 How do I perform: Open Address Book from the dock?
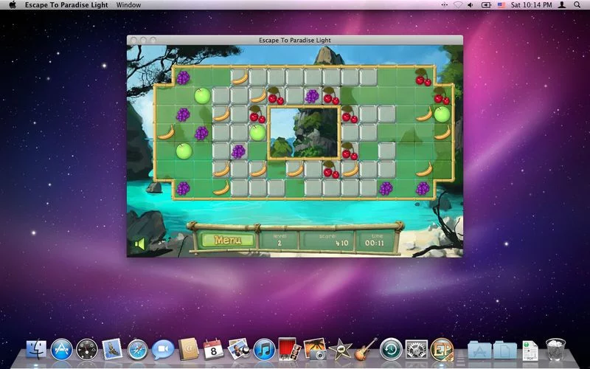pos(188,349)
